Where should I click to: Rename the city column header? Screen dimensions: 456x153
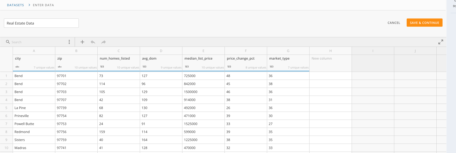coord(18,59)
